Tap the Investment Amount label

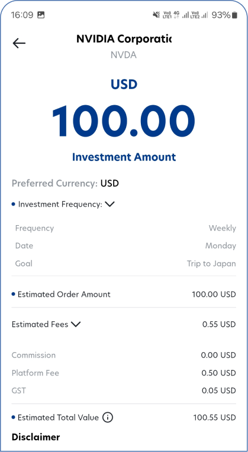[124, 157]
